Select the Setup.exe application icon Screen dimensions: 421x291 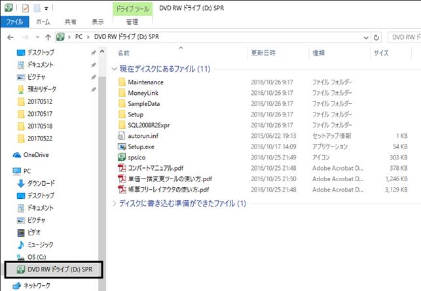[122, 146]
